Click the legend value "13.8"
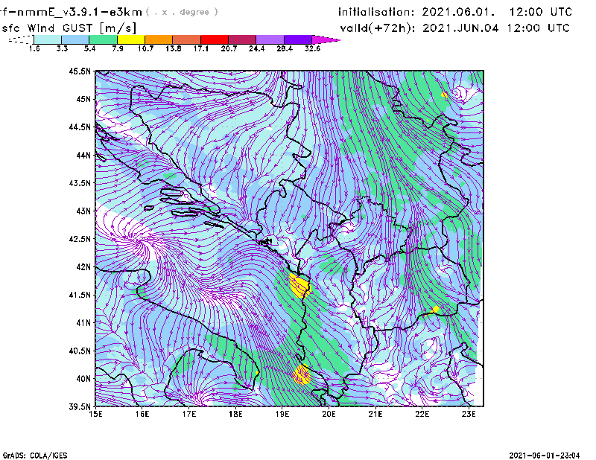The image size is (596, 460). coord(174,48)
